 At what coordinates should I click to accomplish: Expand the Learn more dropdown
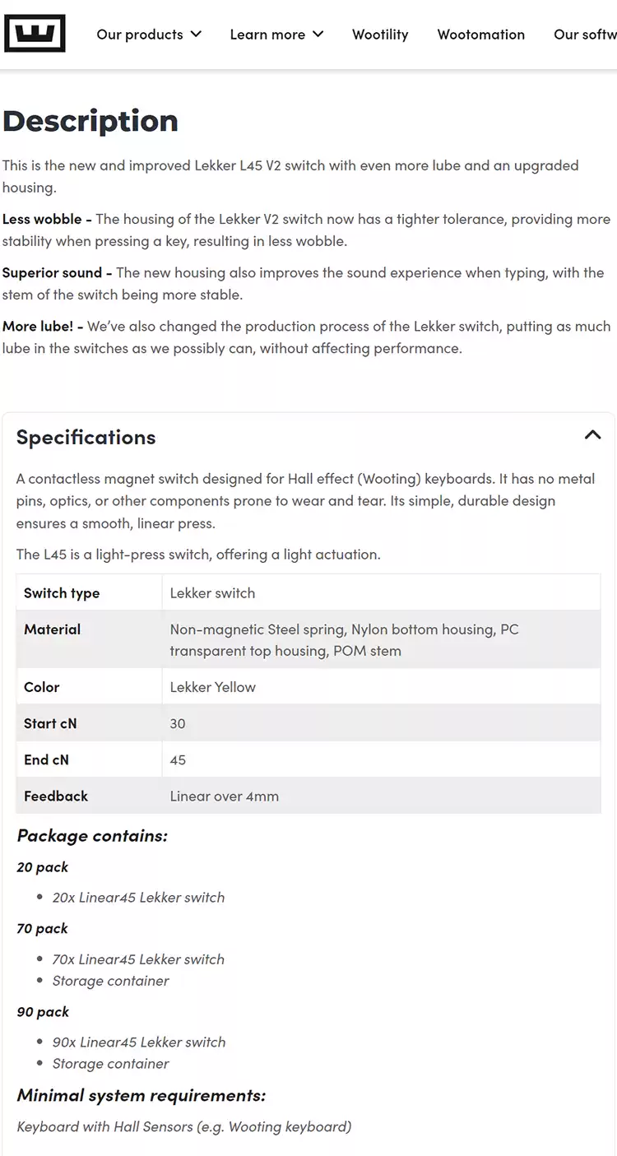[x=267, y=35]
